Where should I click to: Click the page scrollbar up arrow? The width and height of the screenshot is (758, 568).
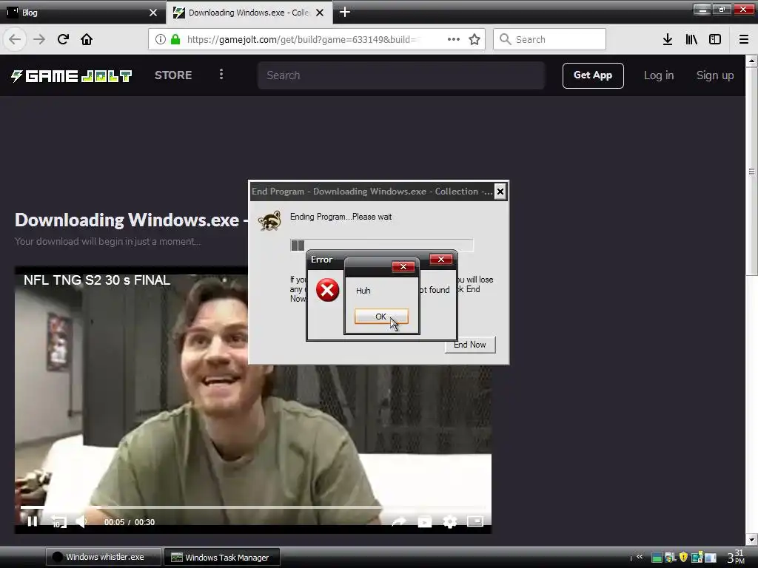click(x=751, y=61)
